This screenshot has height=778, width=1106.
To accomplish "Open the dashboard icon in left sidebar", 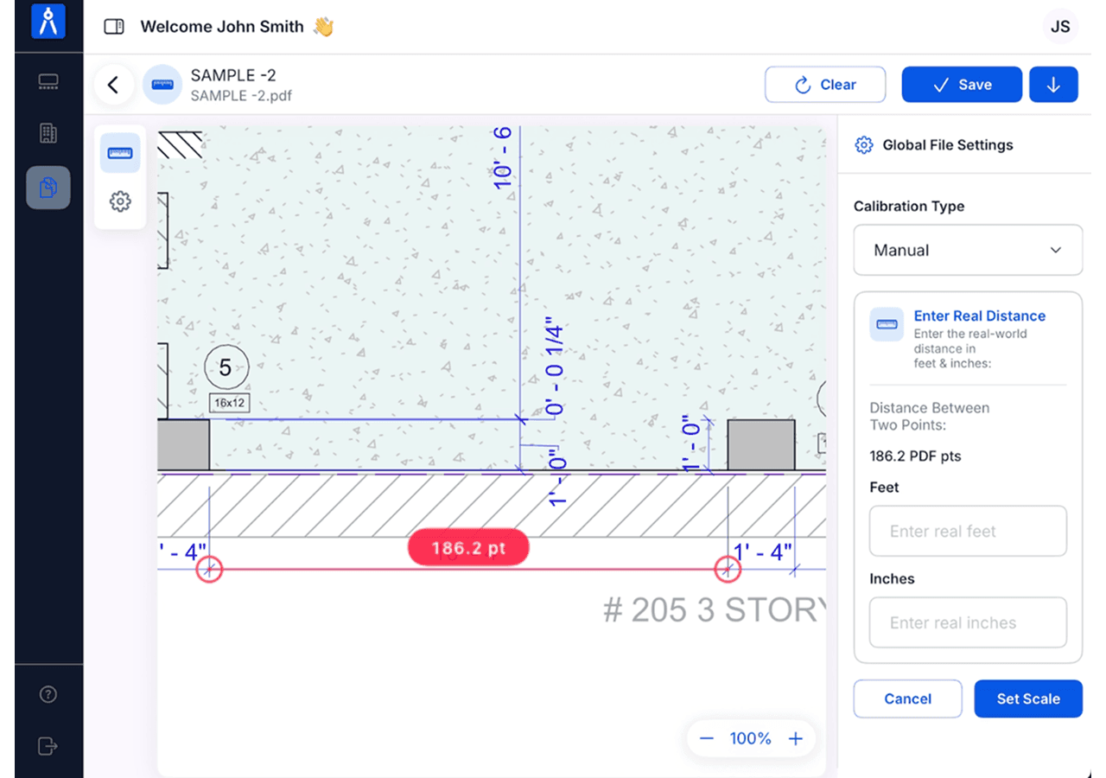I will tap(48, 83).
